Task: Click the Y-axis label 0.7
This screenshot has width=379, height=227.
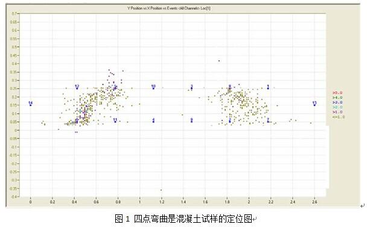Action: point(14,13)
